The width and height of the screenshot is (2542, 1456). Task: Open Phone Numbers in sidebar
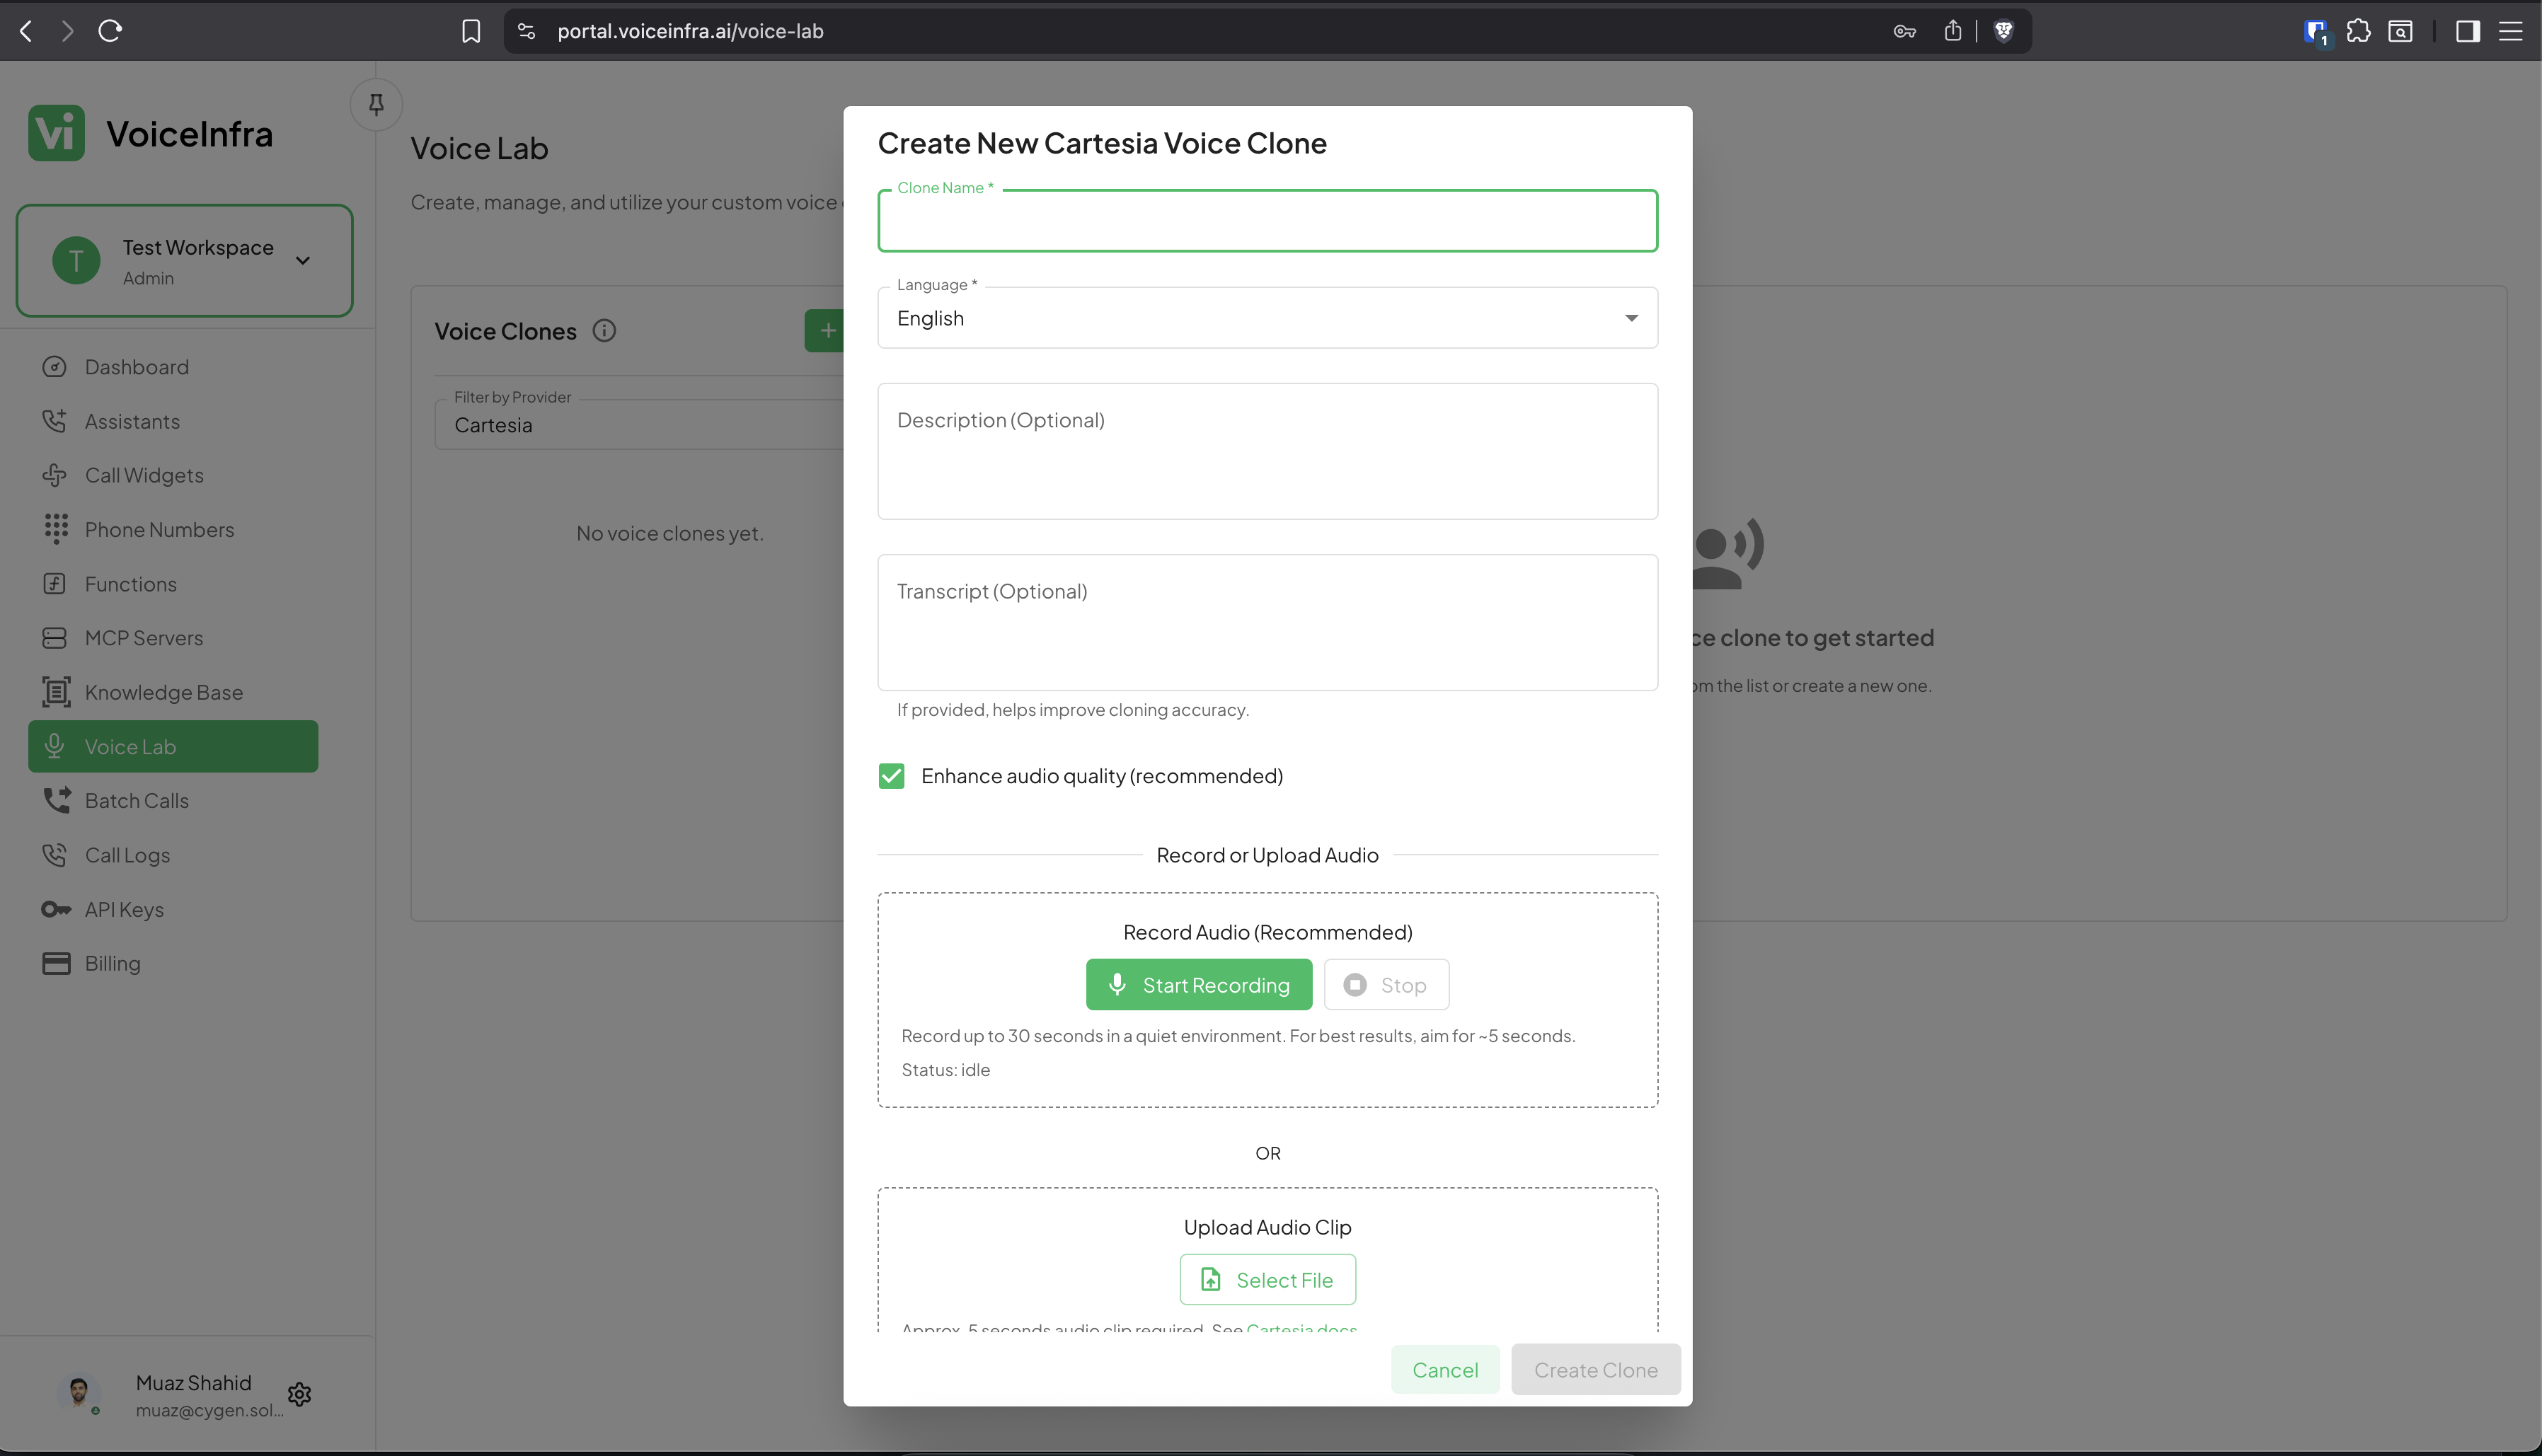(173, 529)
